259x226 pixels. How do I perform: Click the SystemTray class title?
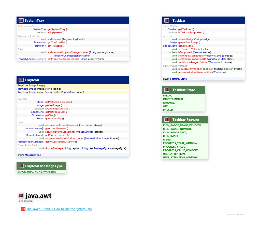(34, 20)
